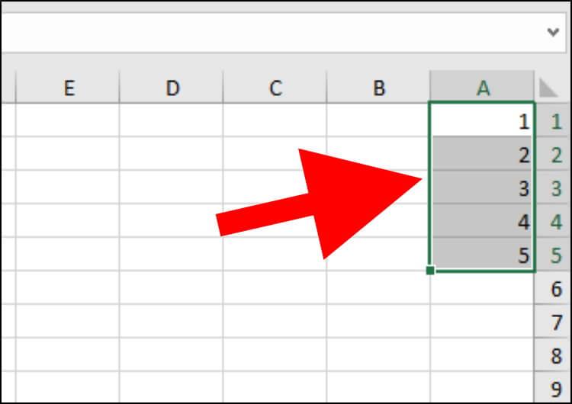Click empty cell D1

pos(172,120)
